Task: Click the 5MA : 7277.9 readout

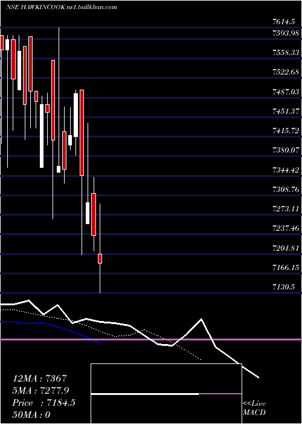Action: click(41, 391)
